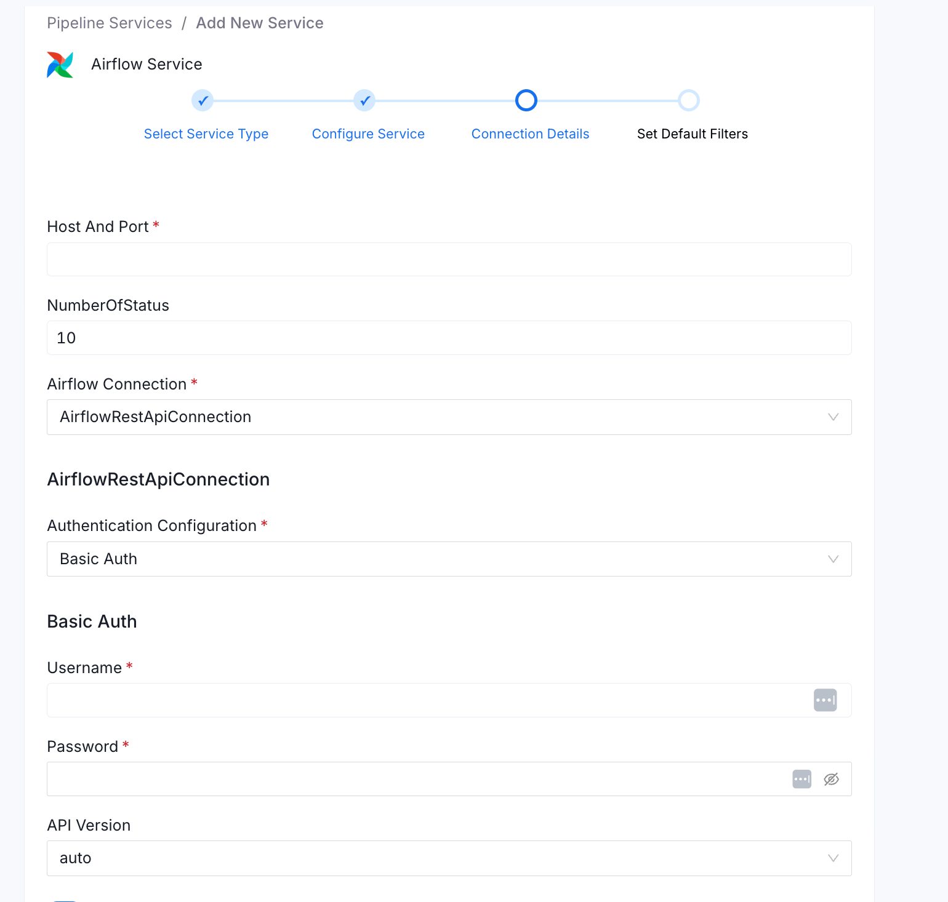This screenshot has width=948, height=902.
Task: Open the Airflow Connection dropdown
Action: click(449, 417)
